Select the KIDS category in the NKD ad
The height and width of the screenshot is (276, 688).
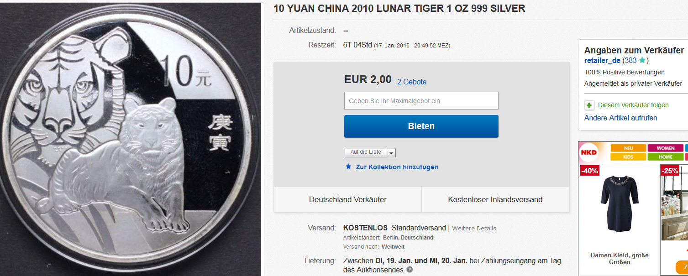pyautogui.click(x=629, y=157)
